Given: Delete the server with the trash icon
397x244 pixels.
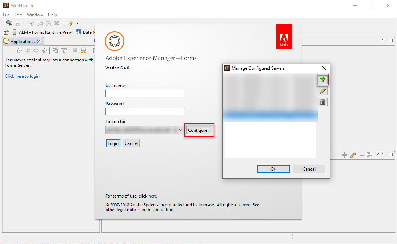Looking at the screenshot, I should pos(323,102).
